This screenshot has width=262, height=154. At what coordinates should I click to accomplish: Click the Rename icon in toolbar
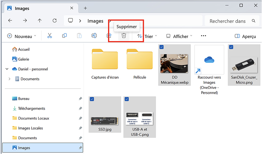(x=94, y=36)
